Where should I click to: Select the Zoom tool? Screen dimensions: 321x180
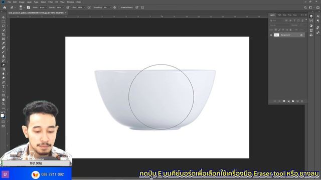point(4,104)
